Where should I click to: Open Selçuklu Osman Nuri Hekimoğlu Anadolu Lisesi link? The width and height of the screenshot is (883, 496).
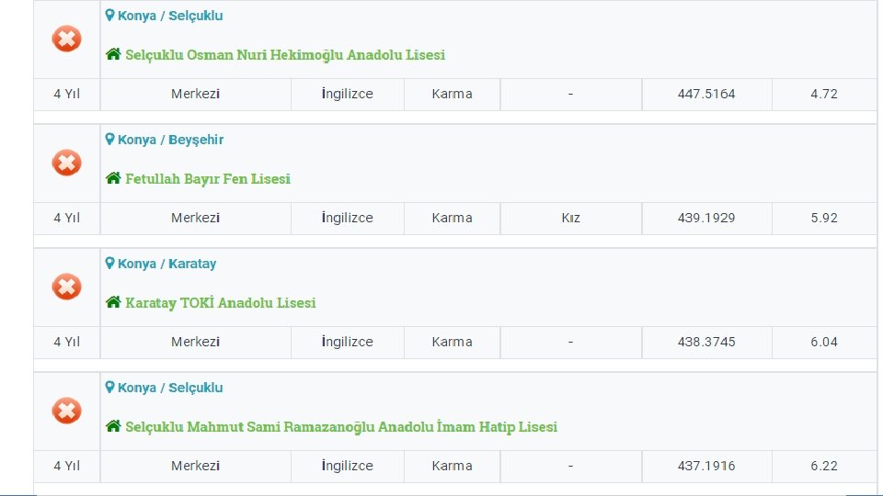285,55
